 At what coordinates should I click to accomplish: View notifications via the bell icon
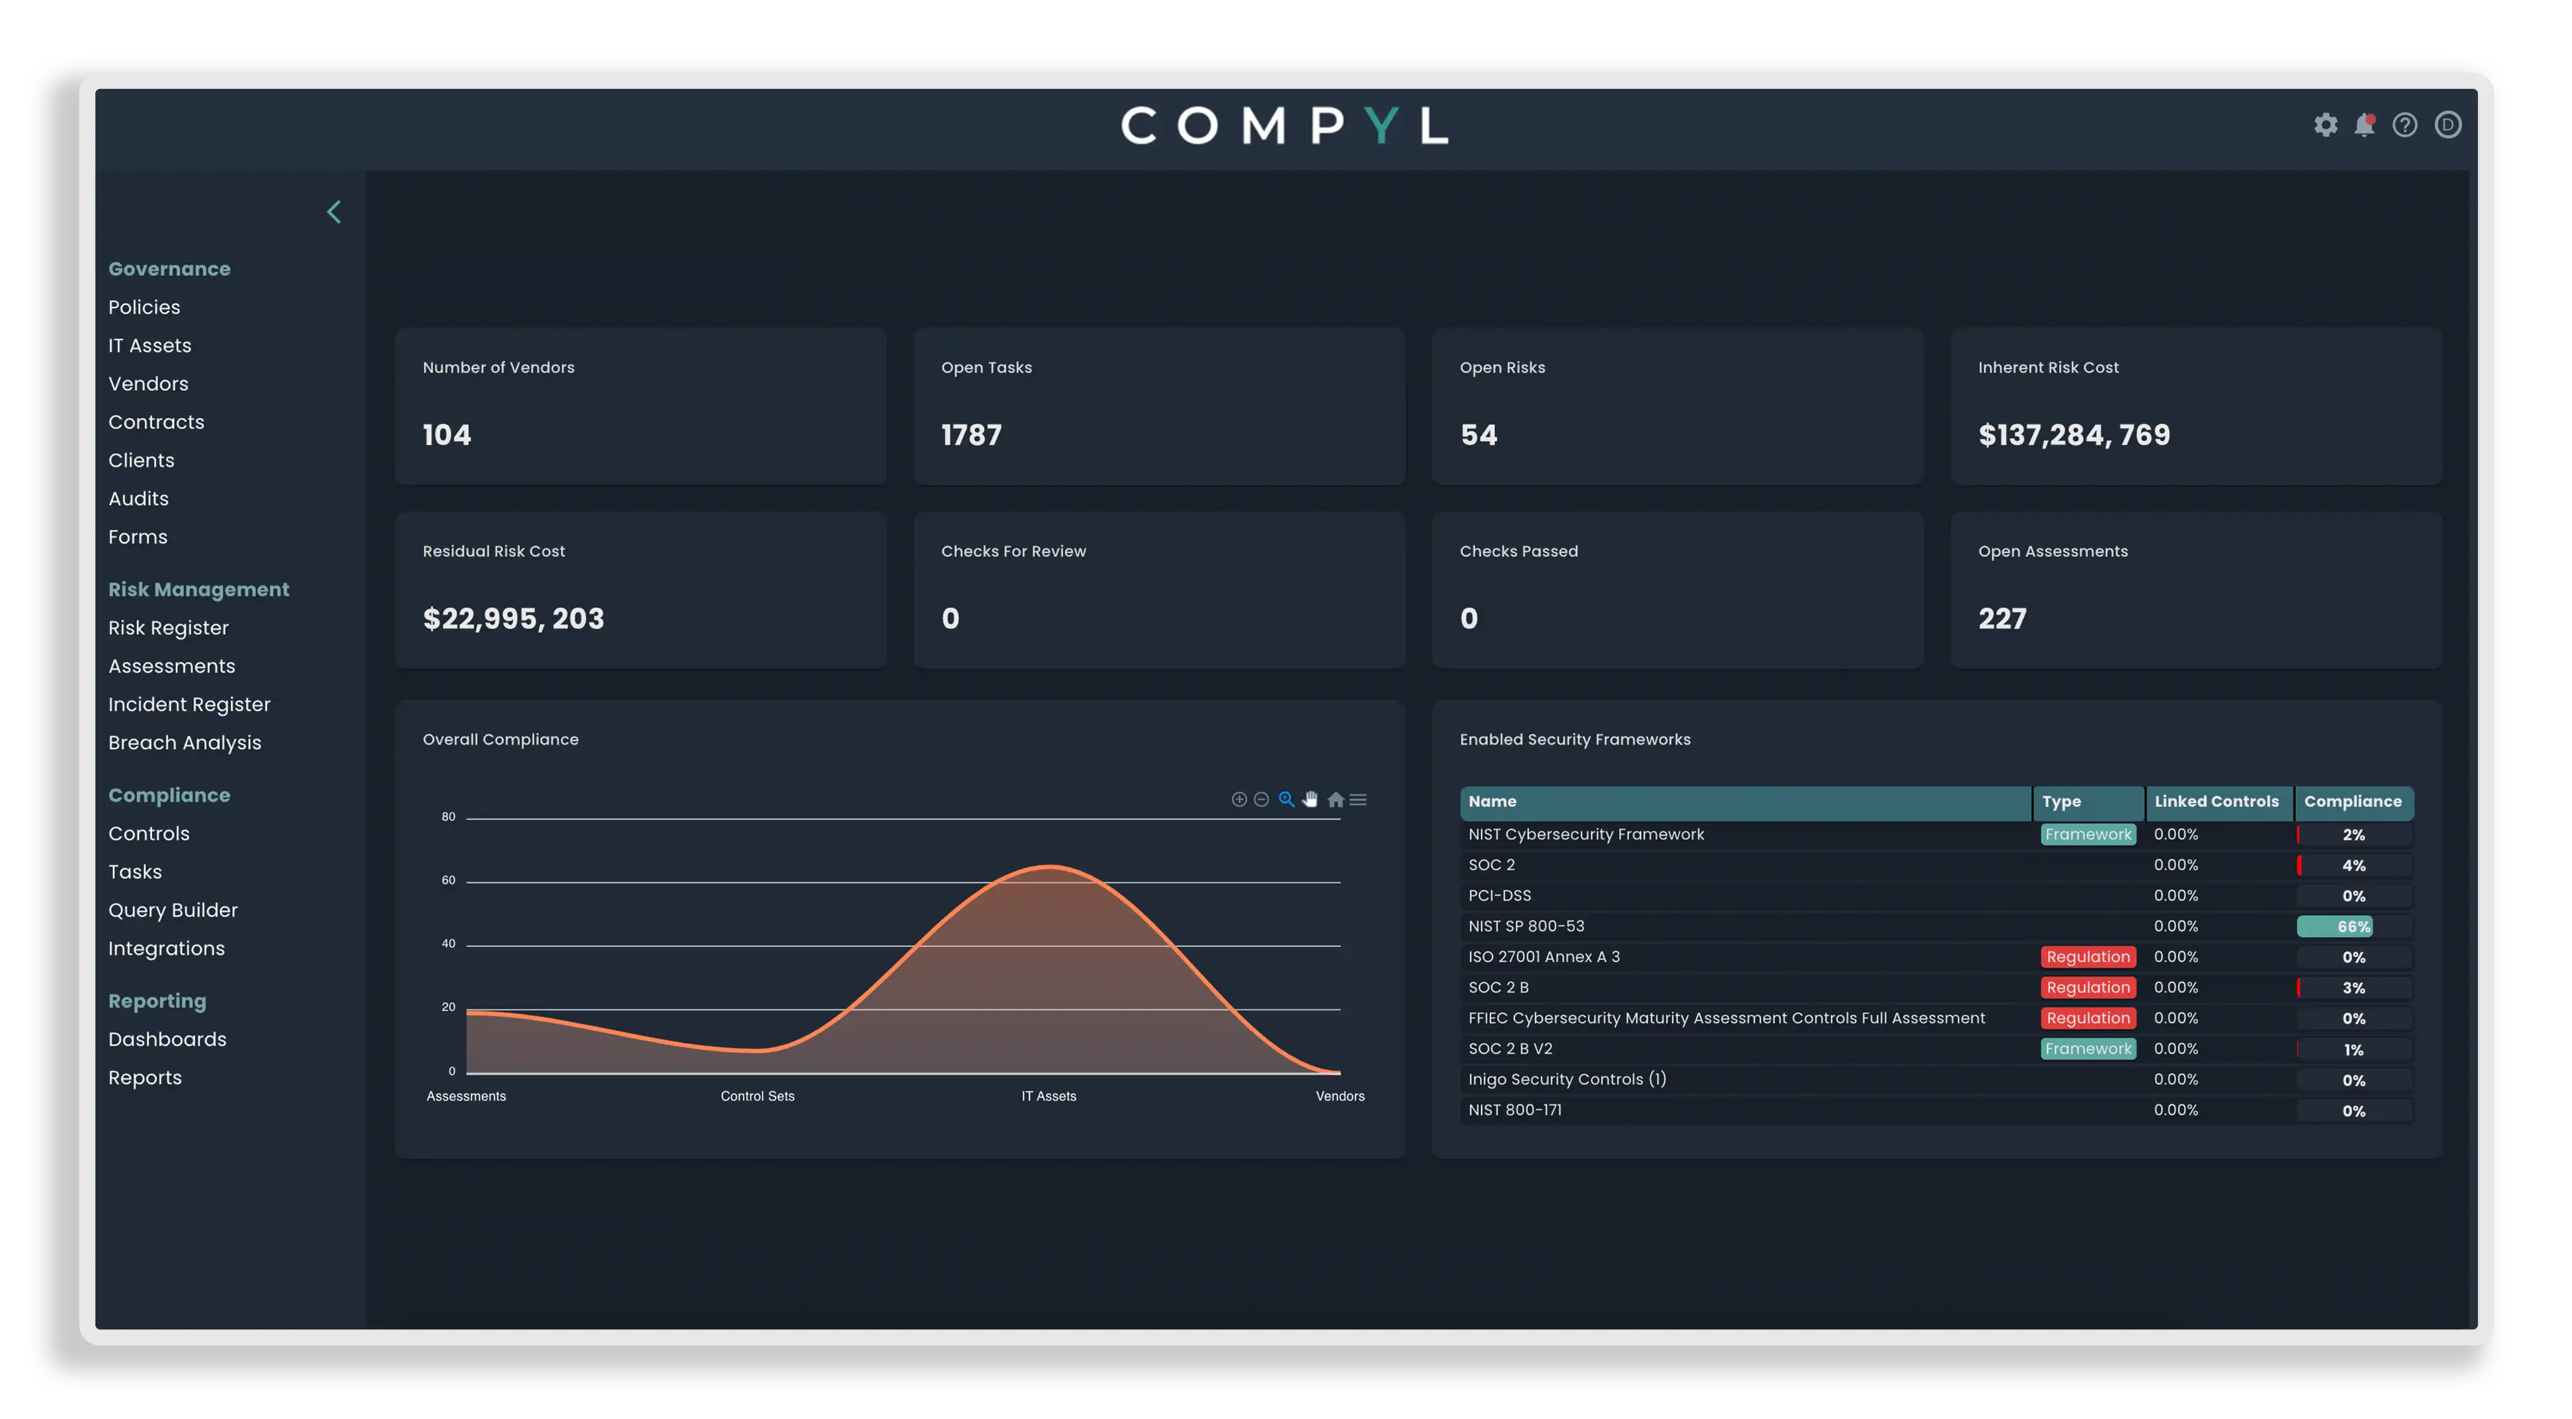2366,124
